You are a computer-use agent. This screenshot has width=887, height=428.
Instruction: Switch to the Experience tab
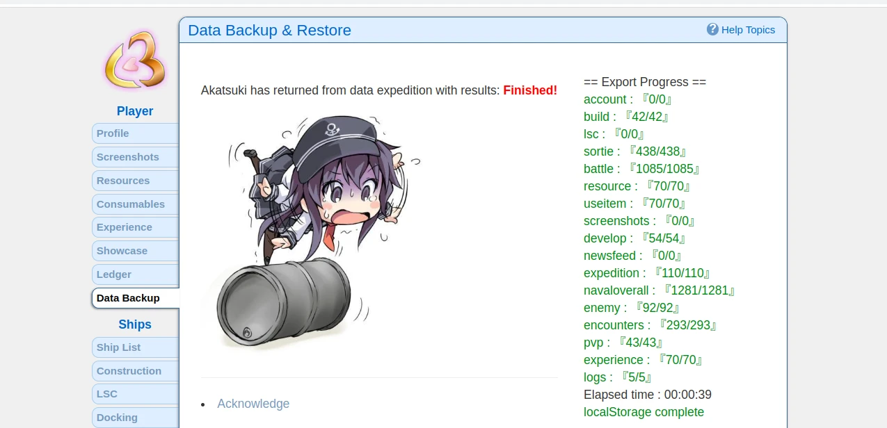pyautogui.click(x=136, y=227)
